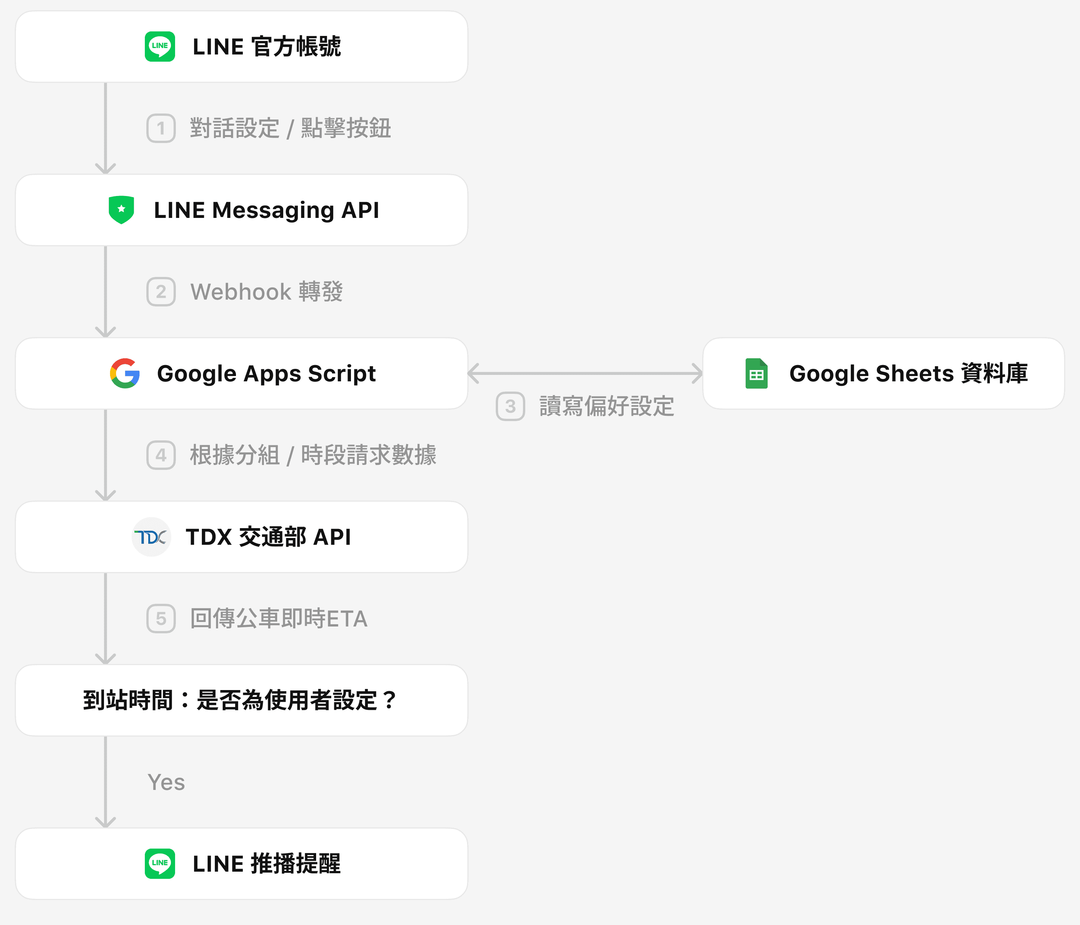
Task: Click the 根據分組 / 時段請求數據 label
Action: point(313,455)
